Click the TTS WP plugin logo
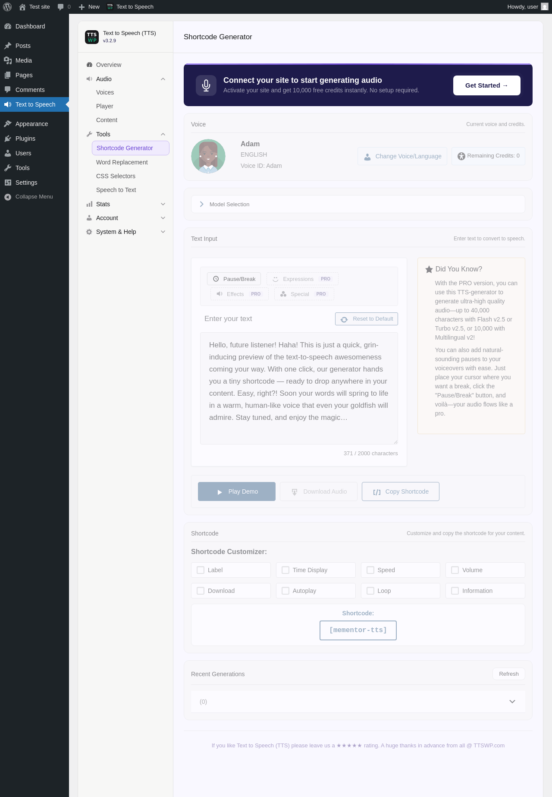Screen dimensions: 552x797 [x=92, y=37]
